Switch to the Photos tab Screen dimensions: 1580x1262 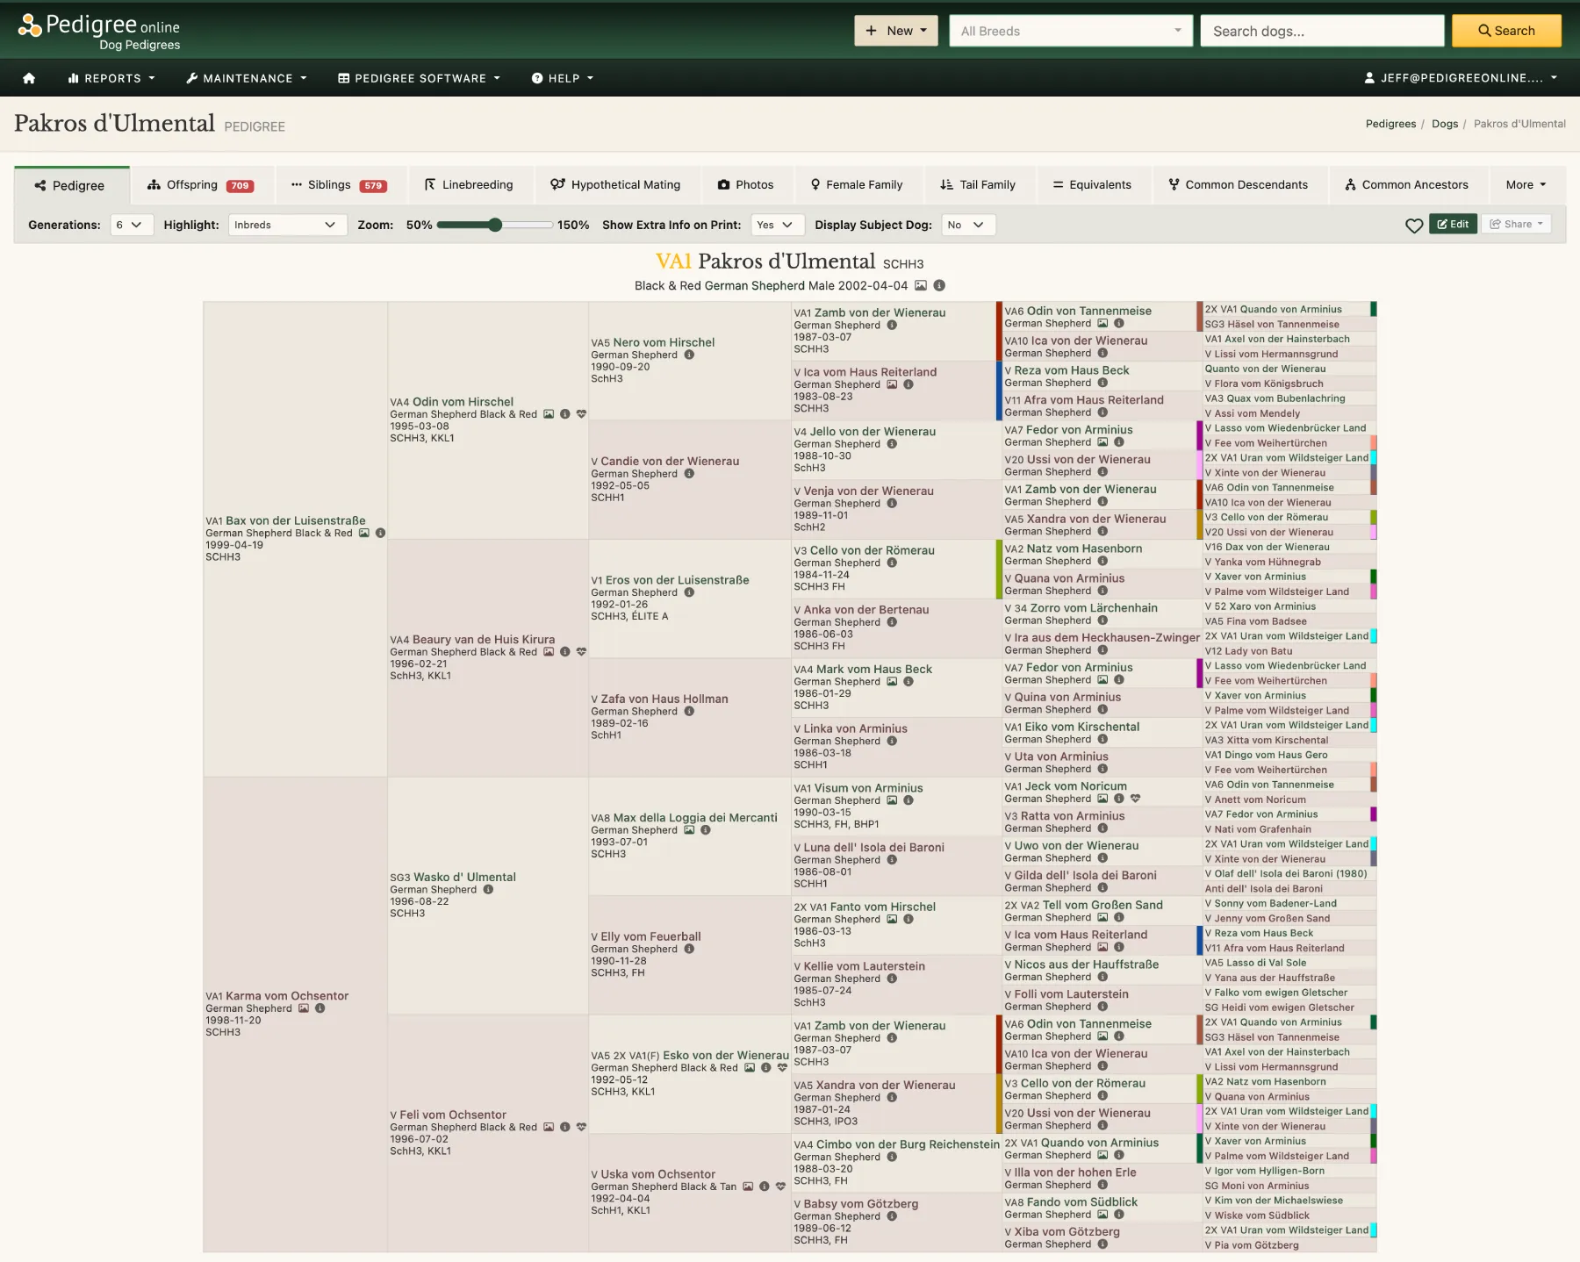pos(746,185)
